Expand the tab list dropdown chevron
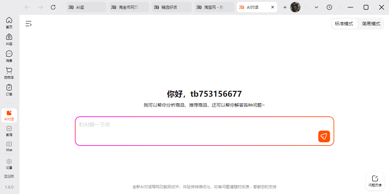The height and width of the screenshot is (194, 389). pos(316,7)
